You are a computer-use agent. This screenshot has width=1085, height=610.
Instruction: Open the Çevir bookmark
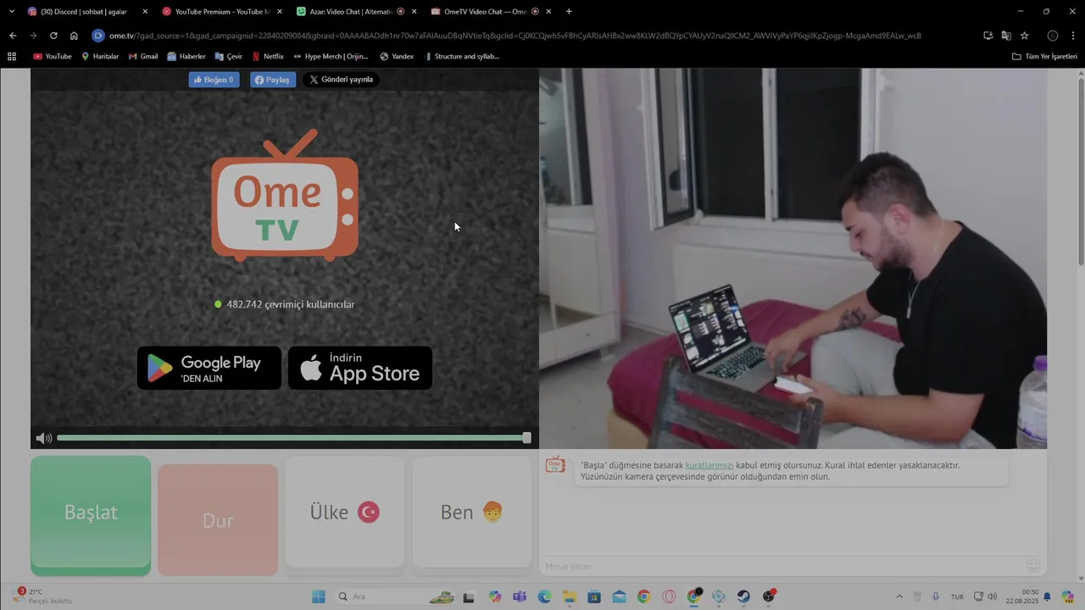click(x=229, y=57)
